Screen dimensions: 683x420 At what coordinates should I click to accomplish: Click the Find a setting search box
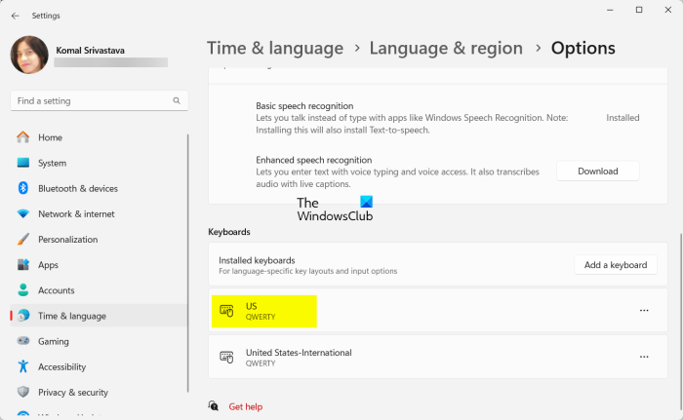pyautogui.click(x=93, y=100)
